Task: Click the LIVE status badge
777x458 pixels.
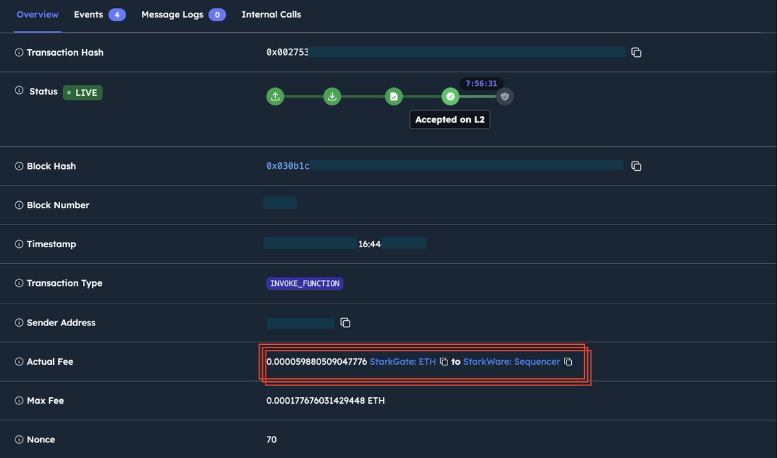Action: click(82, 93)
